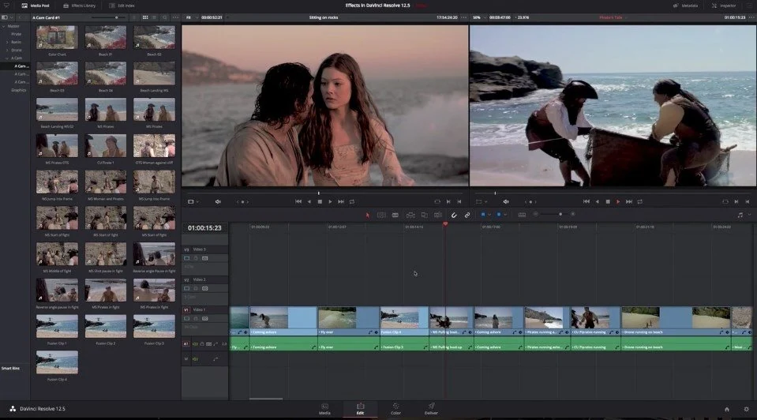Switch to the Deliver page
Screen dimensions: 757x420
tap(431, 409)
